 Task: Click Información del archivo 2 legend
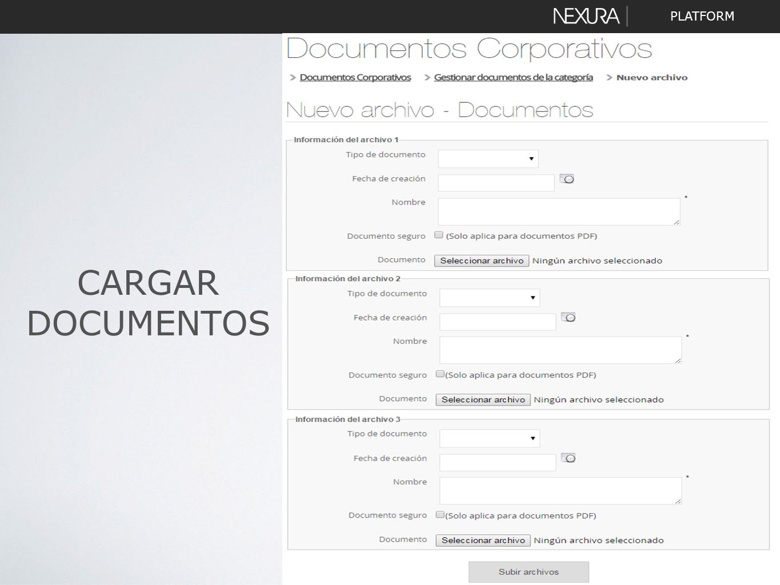(x=347, y=278)
